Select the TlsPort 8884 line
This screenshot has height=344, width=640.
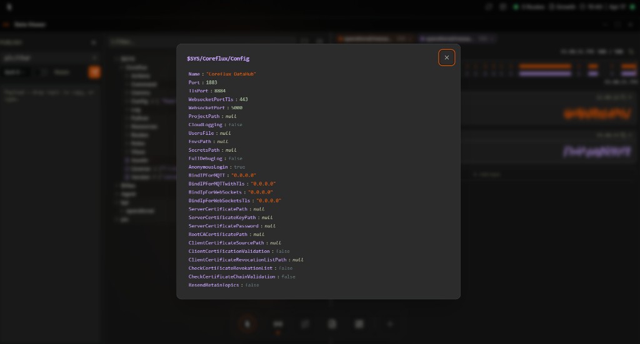(207, 91)
